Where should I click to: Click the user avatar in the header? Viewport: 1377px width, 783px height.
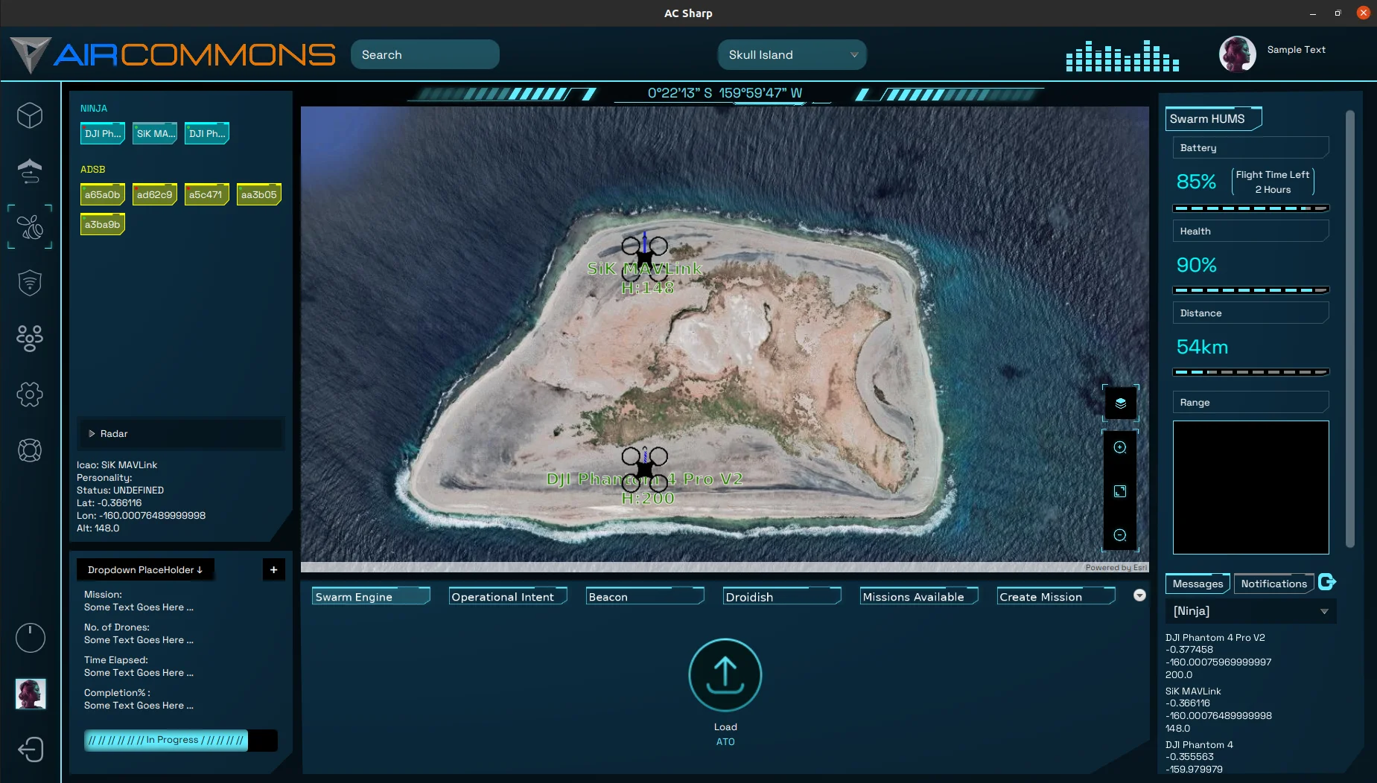[1238, 54]
